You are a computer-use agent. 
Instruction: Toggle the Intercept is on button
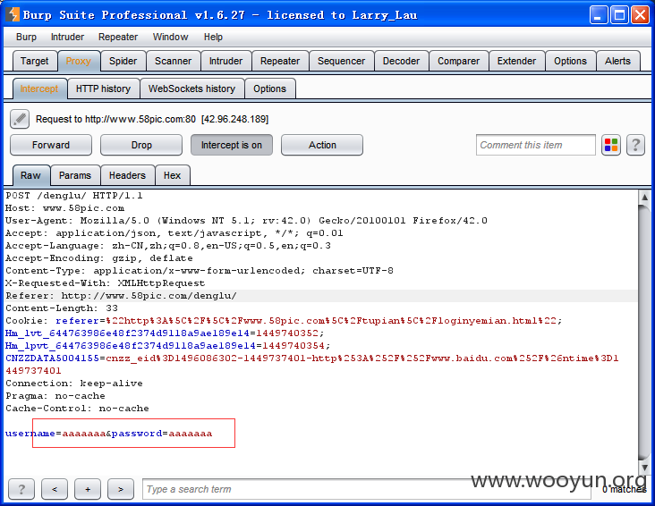[x=232, y=145]
